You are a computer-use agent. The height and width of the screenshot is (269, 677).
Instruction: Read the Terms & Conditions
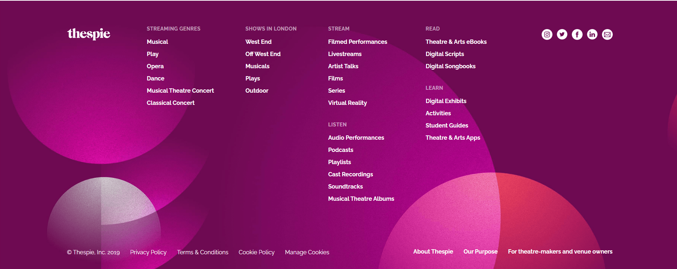click(202, 252)
